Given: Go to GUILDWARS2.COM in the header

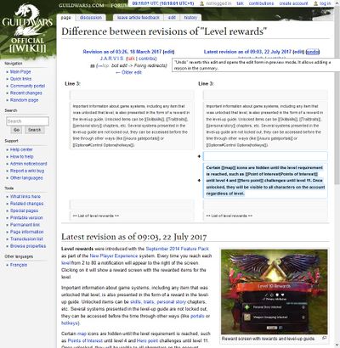Looking at the screenshot, I should coord(82,5).
